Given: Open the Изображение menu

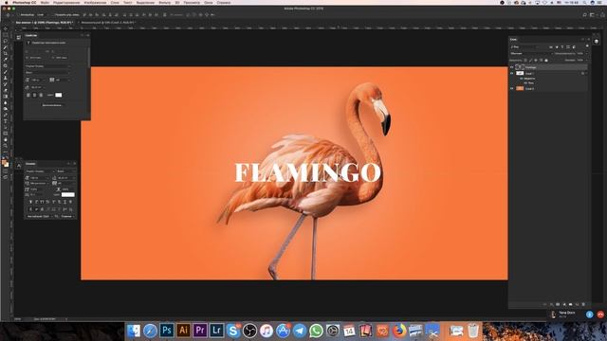Looking at the screenshot, I should click(95, 3).
